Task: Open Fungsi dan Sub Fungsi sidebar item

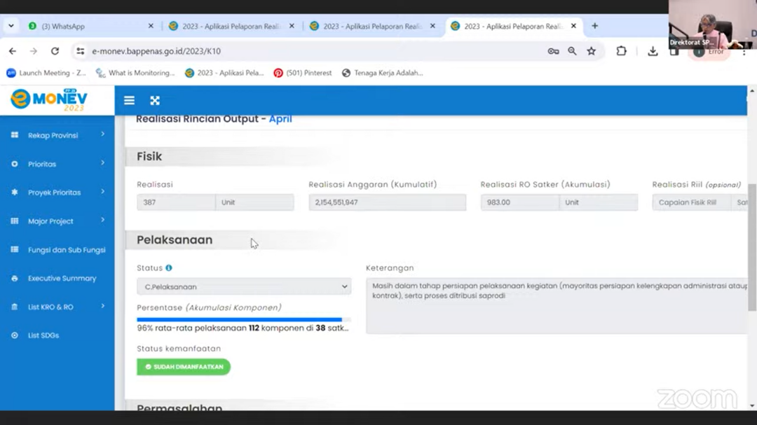Action: [66, 250]
